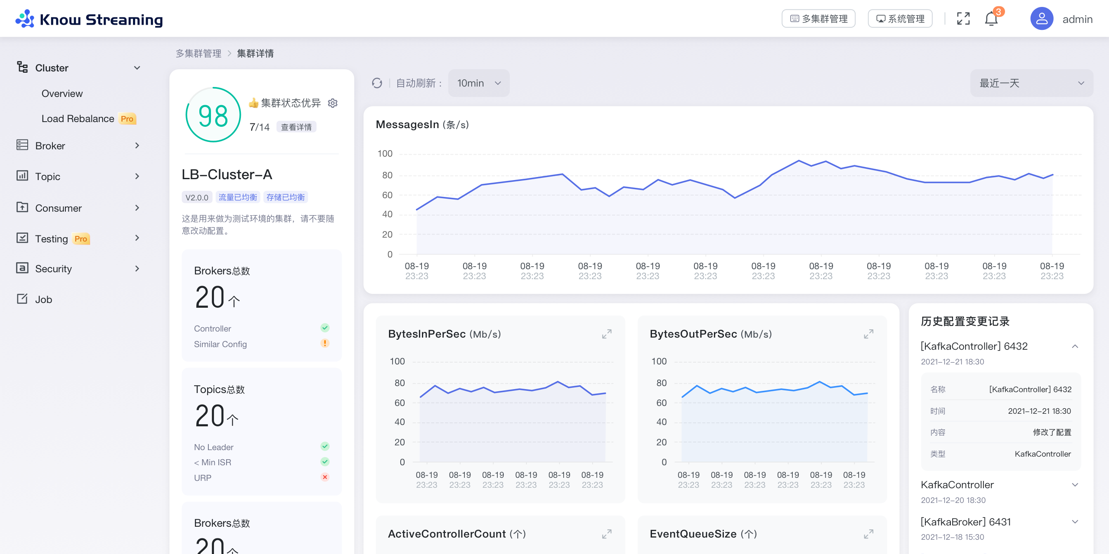Open the notifications bell
The image size is (1109, 554).
tap(991, 19)
